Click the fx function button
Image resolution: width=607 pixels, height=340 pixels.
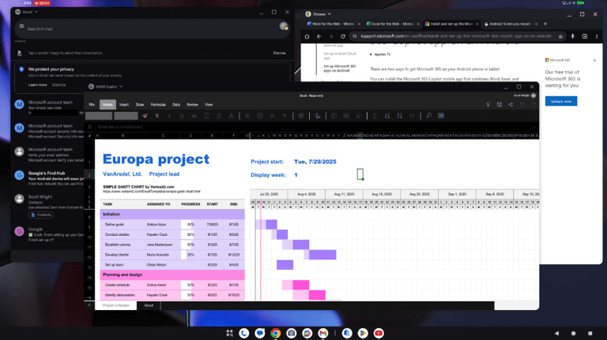90,127
